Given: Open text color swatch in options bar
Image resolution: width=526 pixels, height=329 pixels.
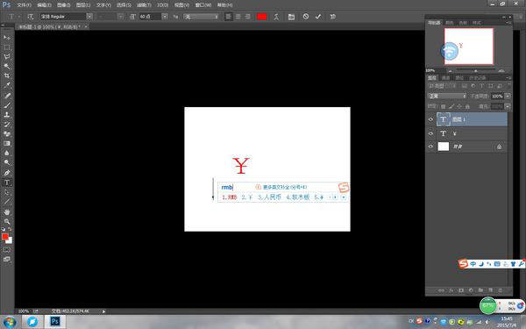Looking at the screenshot, I should coord(261,17).
